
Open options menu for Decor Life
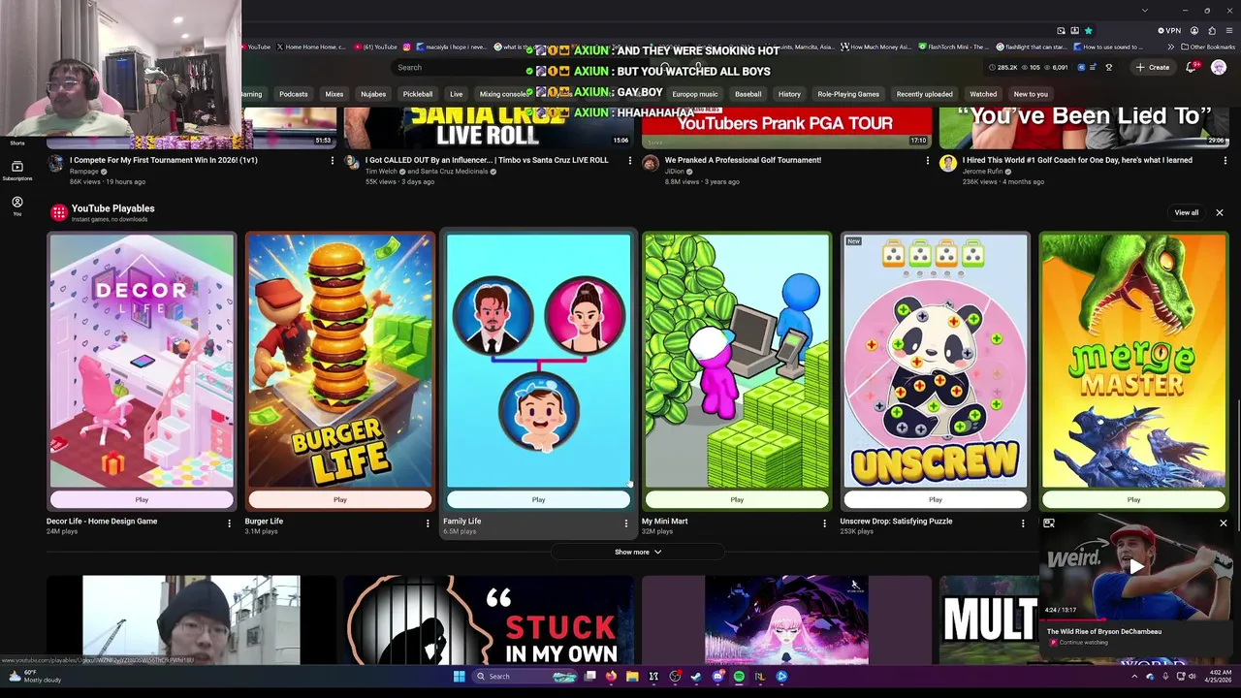pos(229,523)
